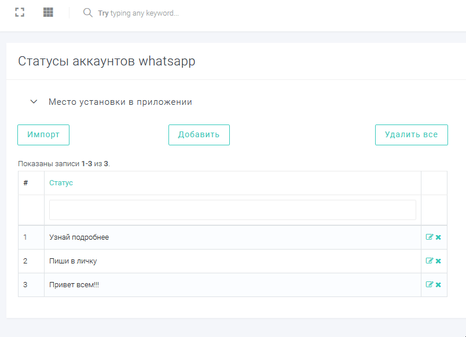
Task: Click the '#' column header
Action: [26, 183]
